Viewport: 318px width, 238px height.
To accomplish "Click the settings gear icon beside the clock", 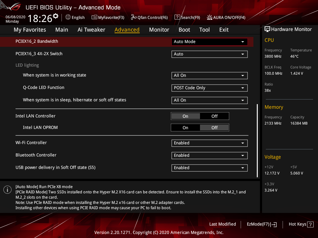I will [56, 16].
